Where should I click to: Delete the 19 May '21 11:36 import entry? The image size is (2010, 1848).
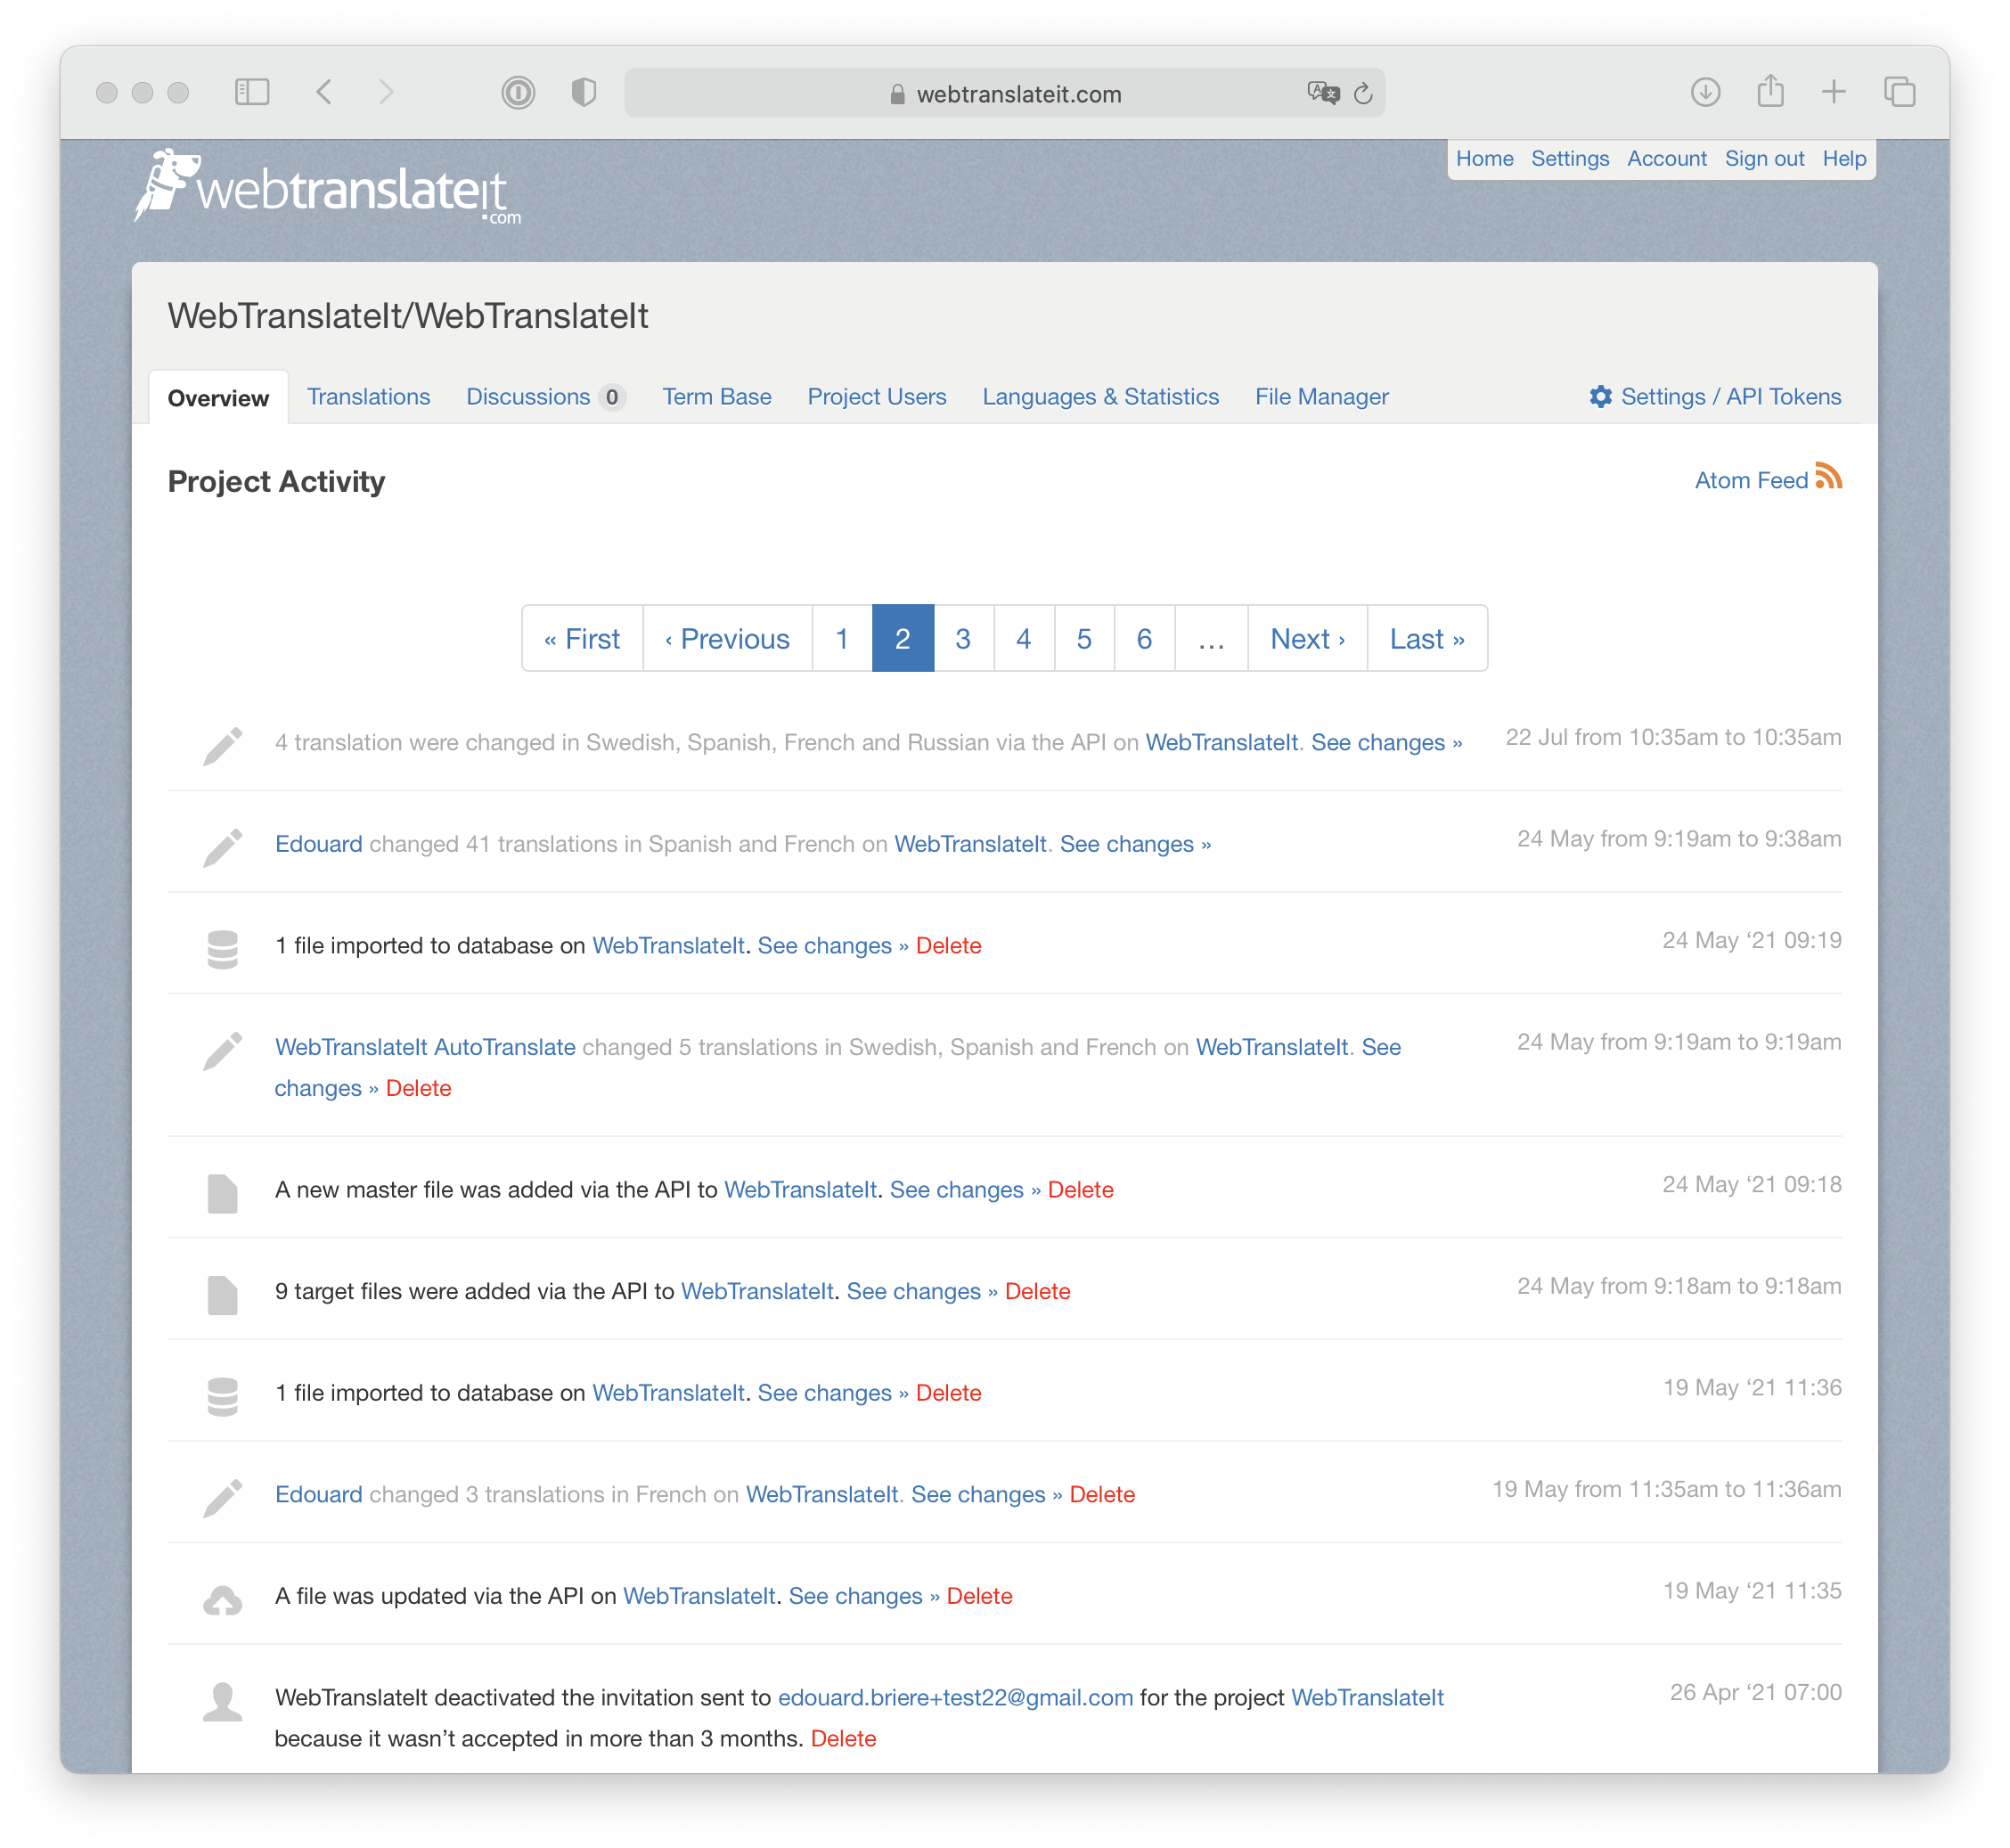click(x=948, y=1392)
